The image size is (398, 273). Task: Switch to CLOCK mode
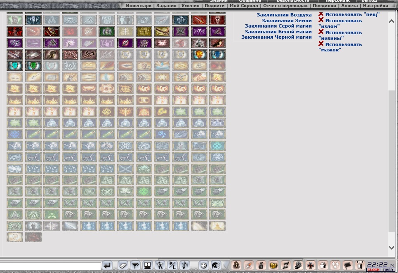(x=373, y=270)
